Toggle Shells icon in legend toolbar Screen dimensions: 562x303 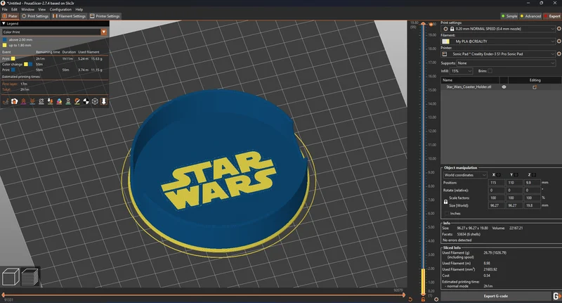[95, 101]
